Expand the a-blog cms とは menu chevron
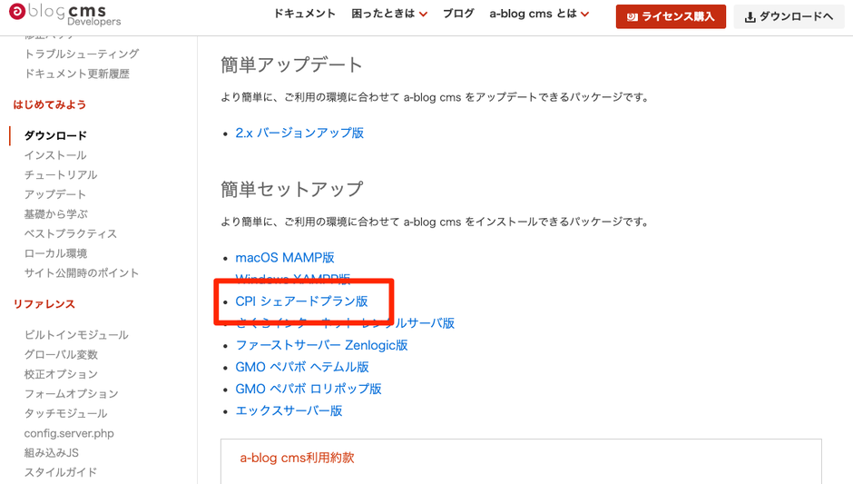This screenshot has width=853, height=484. coord(584,15)
